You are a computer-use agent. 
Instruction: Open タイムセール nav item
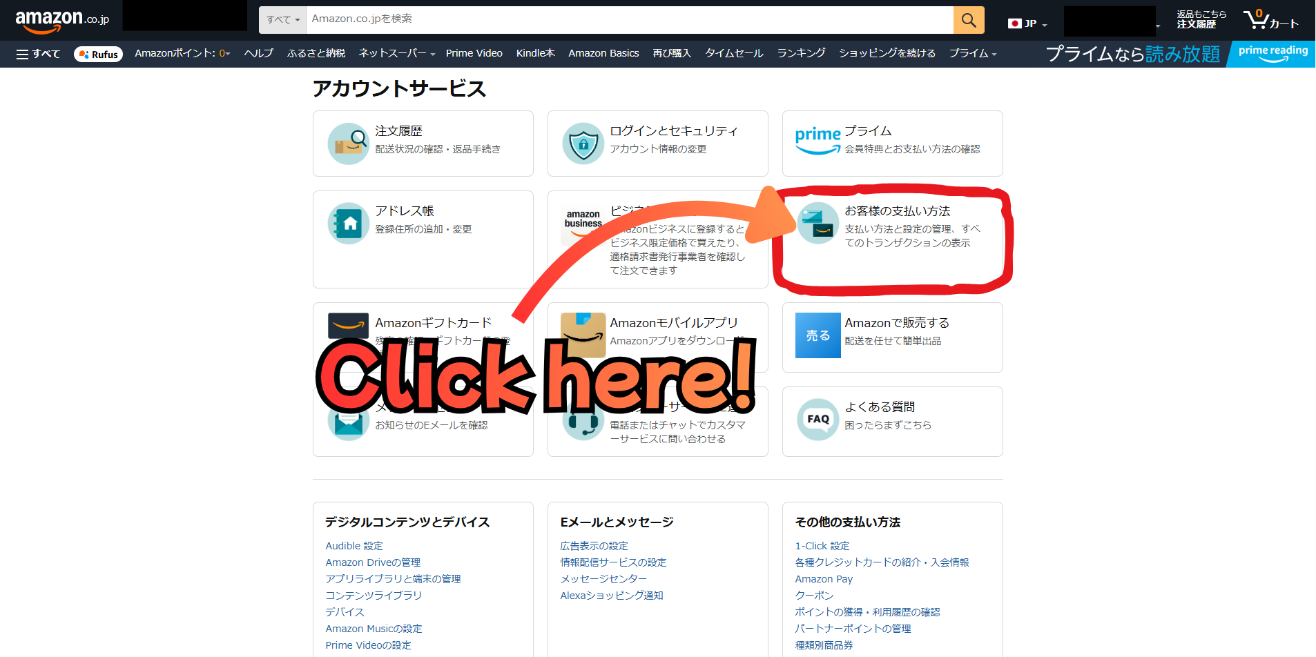734,53
